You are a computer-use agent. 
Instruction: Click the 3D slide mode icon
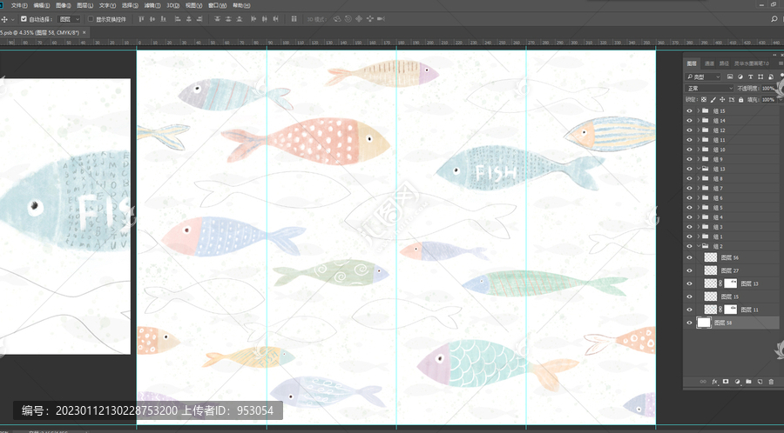coord(370,19)
